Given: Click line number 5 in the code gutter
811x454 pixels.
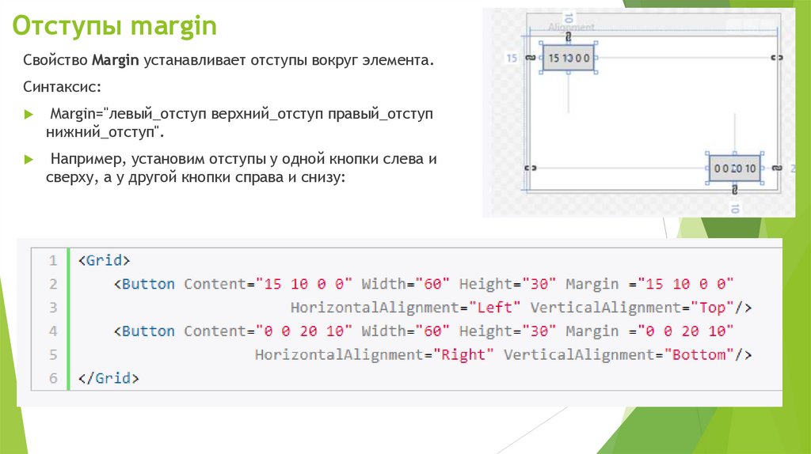Looking at the screenshot, I should click(x=53, y=355).
